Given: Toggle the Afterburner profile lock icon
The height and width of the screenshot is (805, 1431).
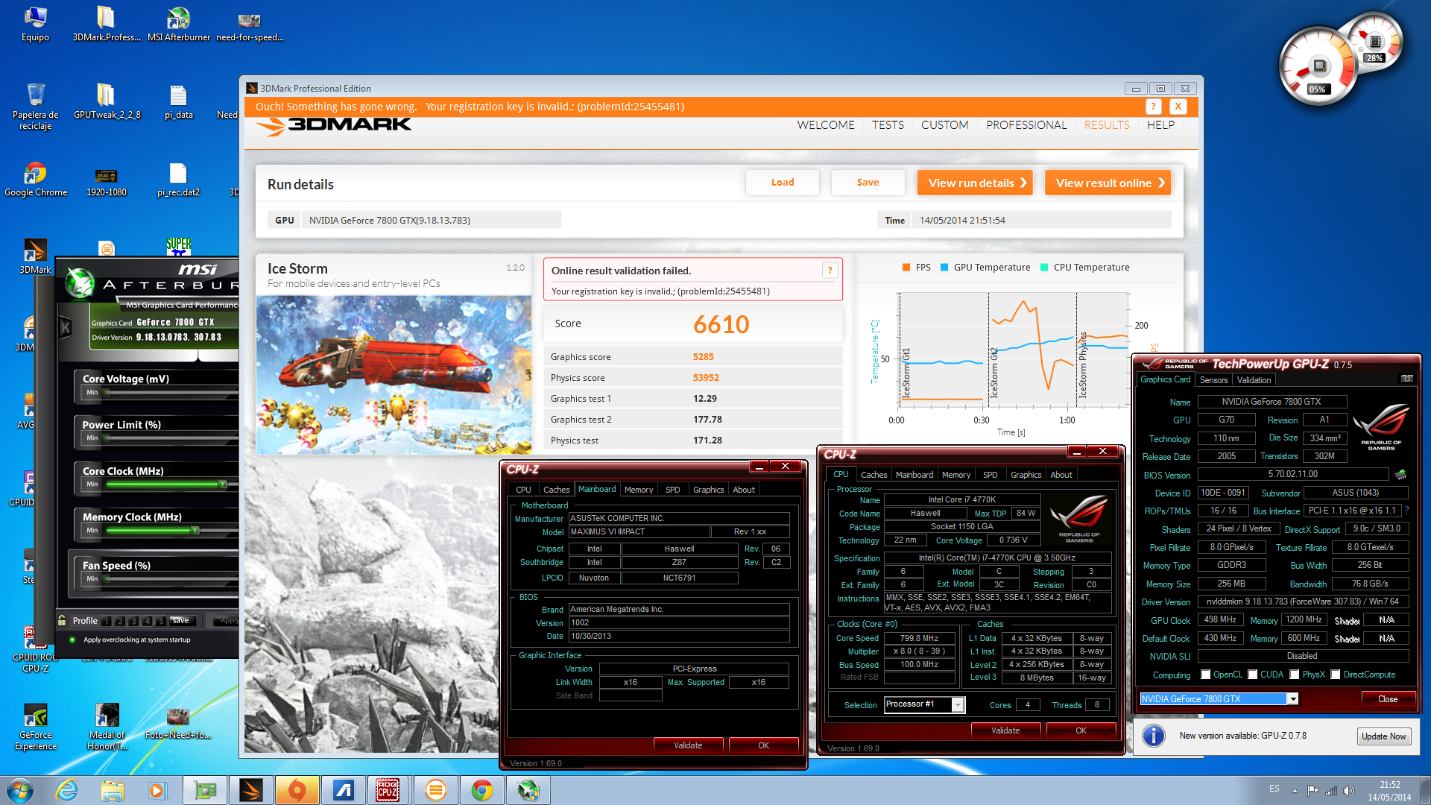Looking at the screenshot, I should click(62, 620).
